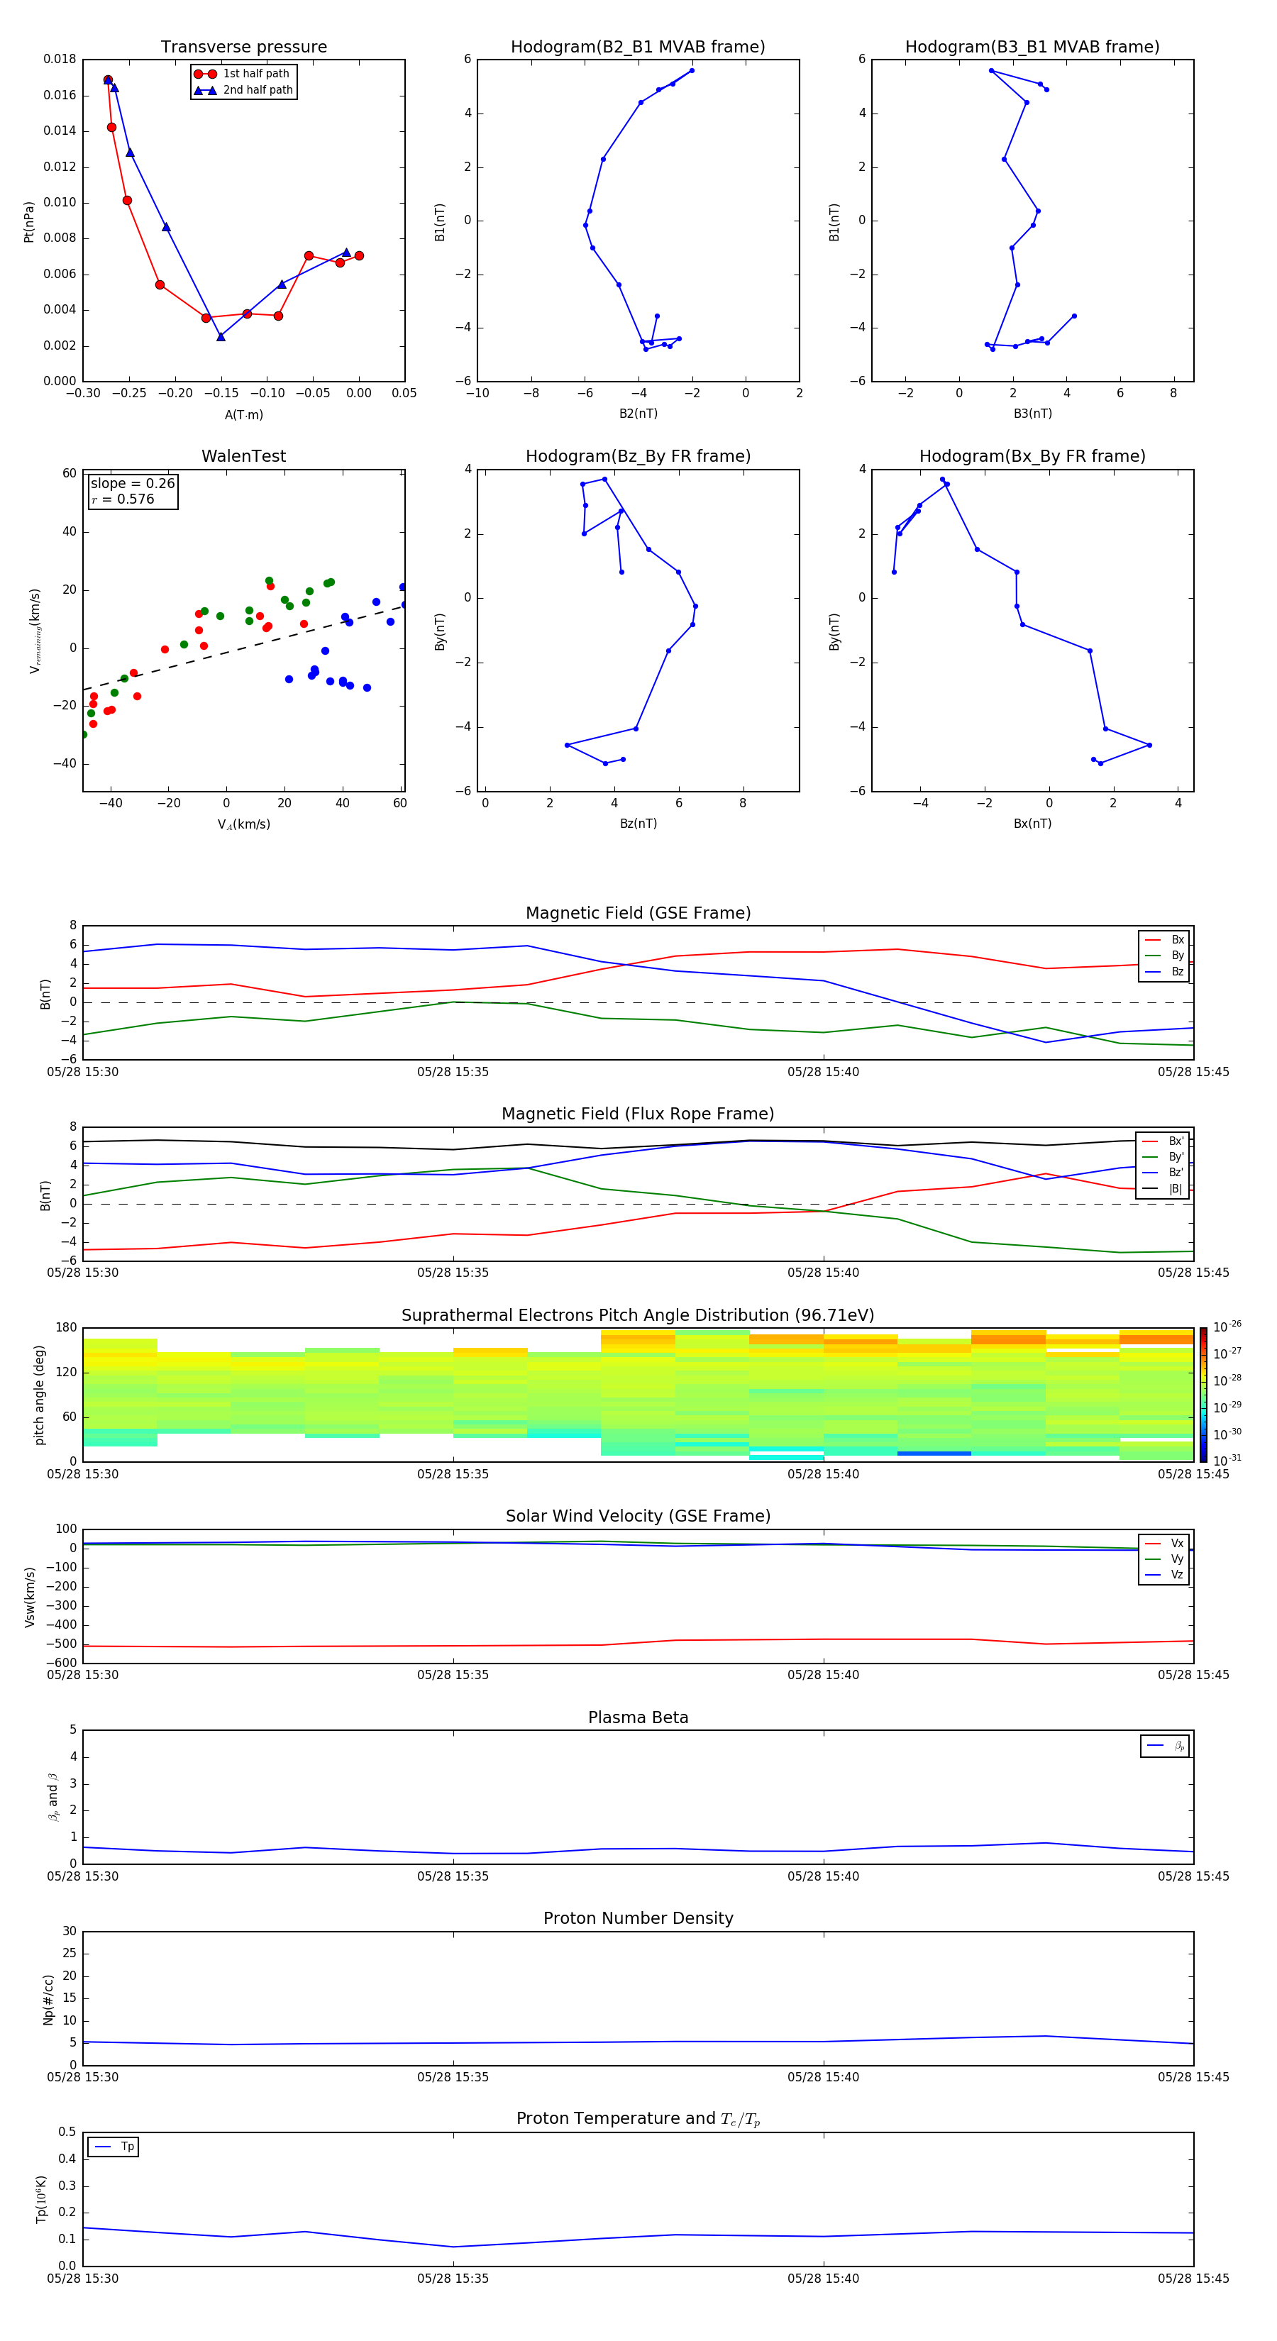1277x2341 pixels.
Task: Click the "Bx(nT)" x-axis label
Action: coord(1032,824)
